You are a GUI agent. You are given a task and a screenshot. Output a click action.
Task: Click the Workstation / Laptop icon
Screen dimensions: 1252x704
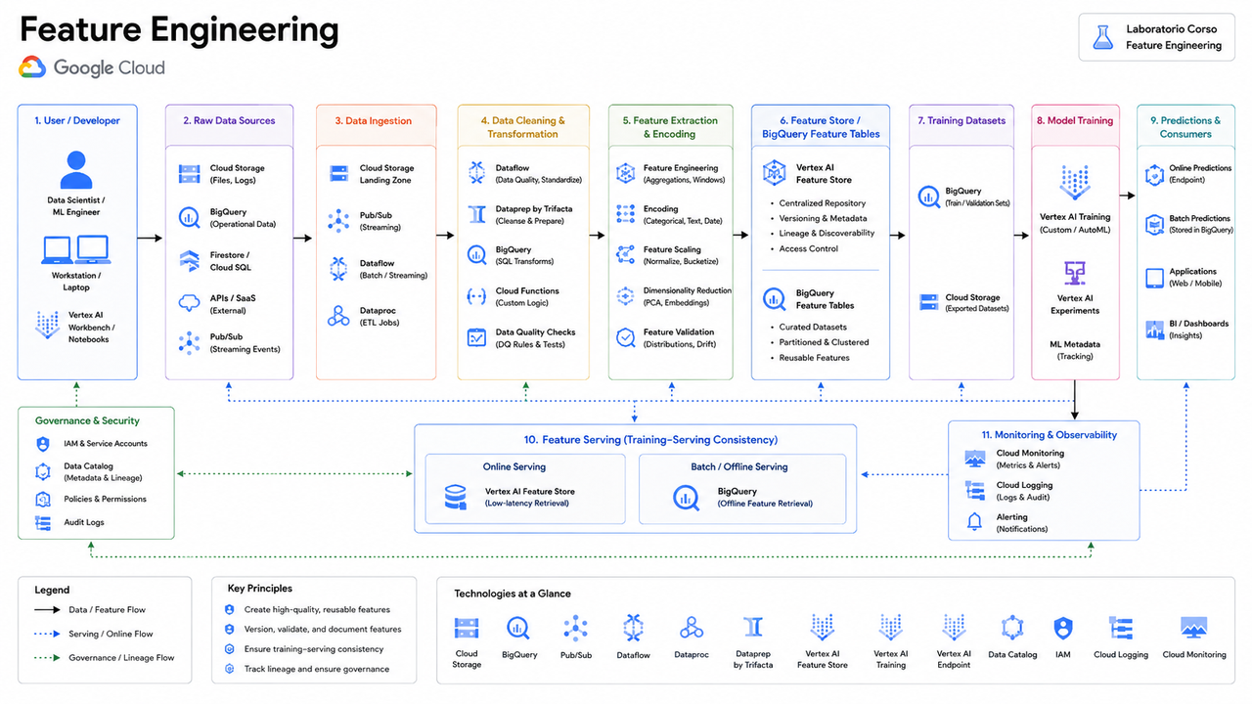(x=76, y=249)
